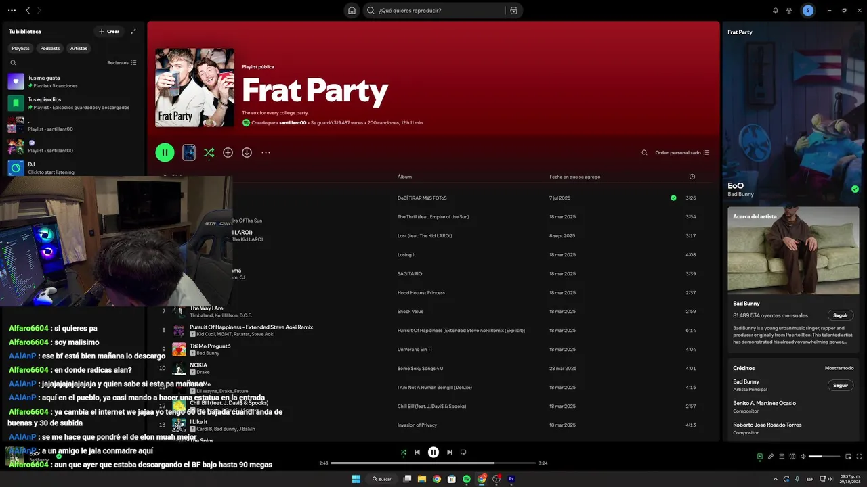Open Adobe Premiere Pro taskbar icon
This screenshot has width=867, height=487.
(x=511, y=479)
